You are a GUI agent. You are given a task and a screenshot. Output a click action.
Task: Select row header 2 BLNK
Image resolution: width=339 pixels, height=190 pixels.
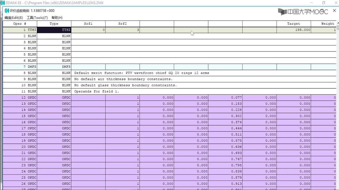[x=20, y=36]
